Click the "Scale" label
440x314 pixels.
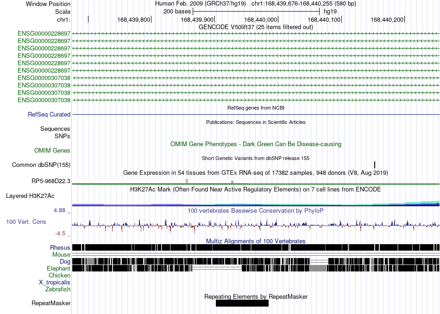(63, 12)
